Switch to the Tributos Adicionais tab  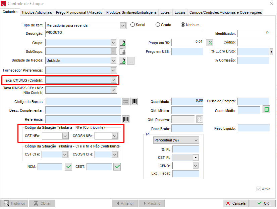tap(37, 12)
